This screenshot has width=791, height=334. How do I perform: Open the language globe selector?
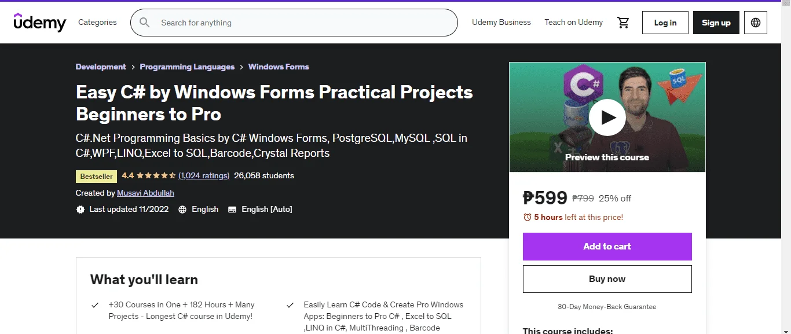[756, 23]
